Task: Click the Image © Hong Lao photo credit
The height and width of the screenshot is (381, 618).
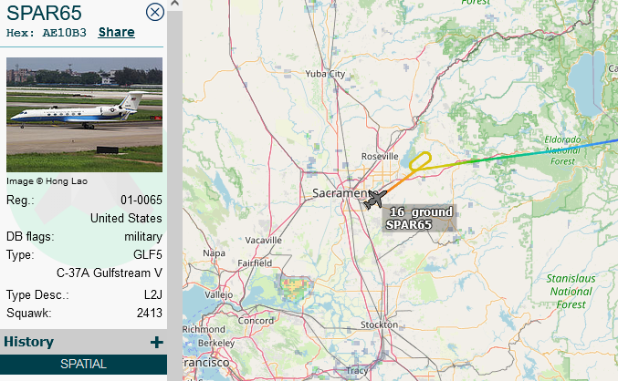Action: (47, 181)
